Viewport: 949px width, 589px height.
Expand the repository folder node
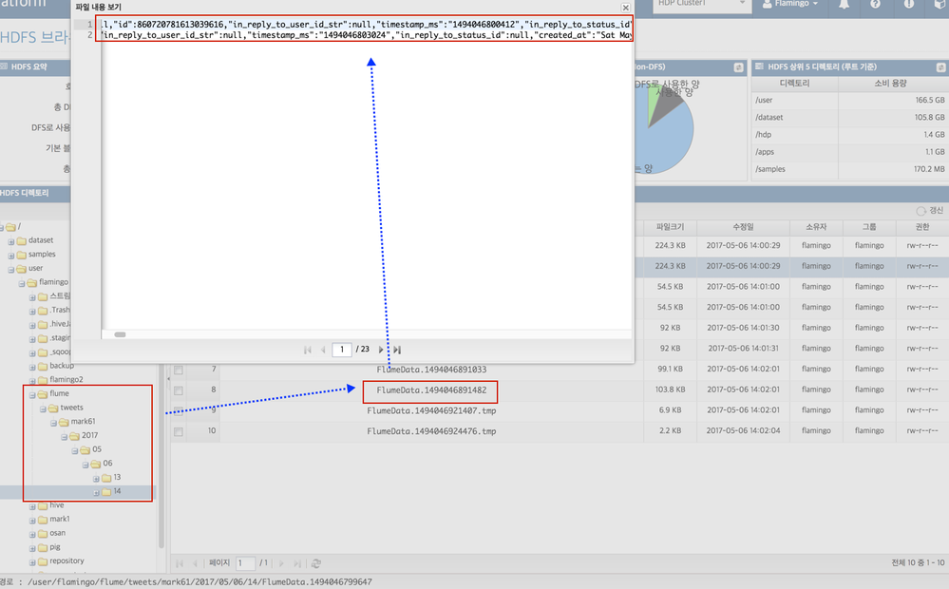tap(32, 561)
